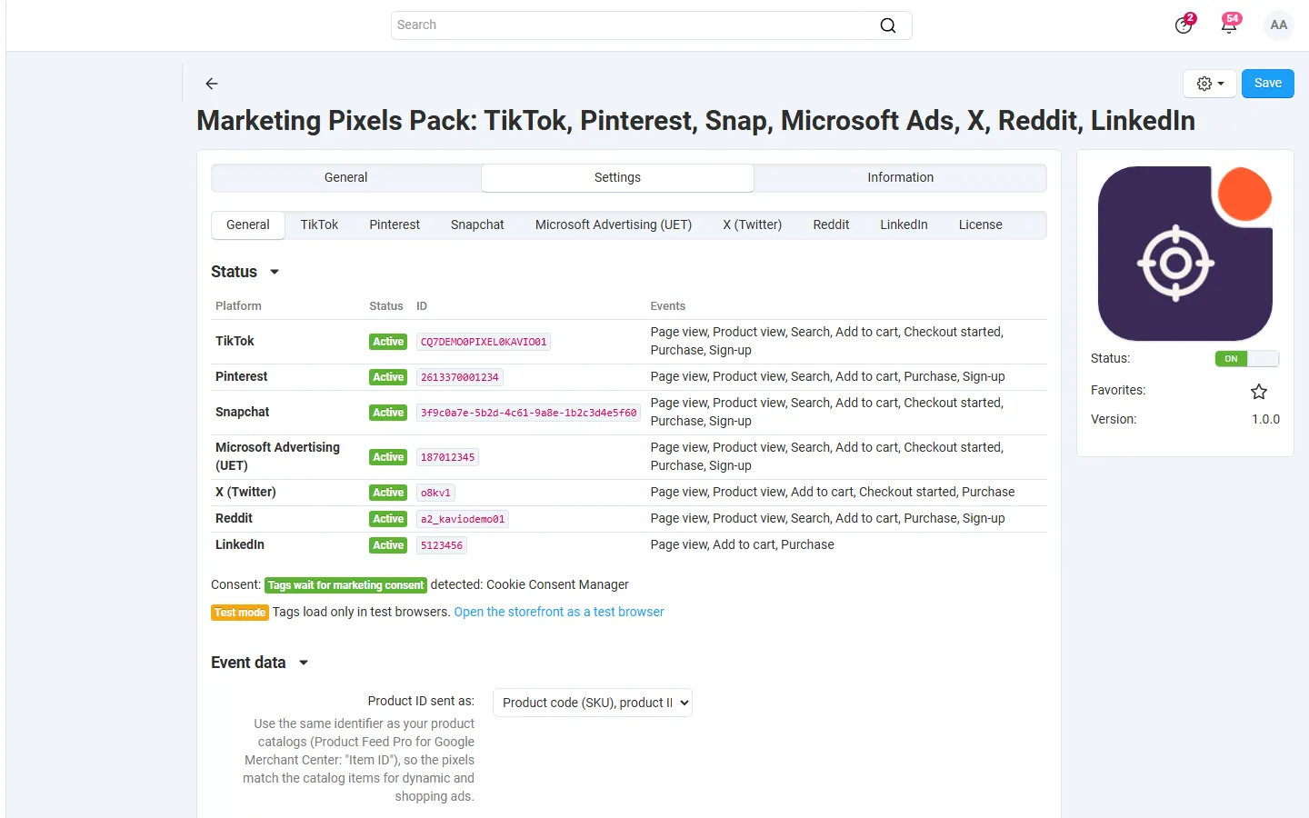1309x818 pixels.
Task: Open the TikTok sub-tab
Action: [319, 225]
